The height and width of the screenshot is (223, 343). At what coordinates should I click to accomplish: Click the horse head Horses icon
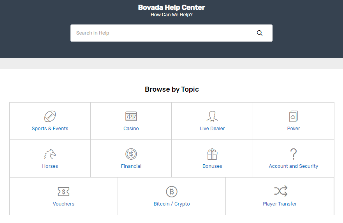50,154
